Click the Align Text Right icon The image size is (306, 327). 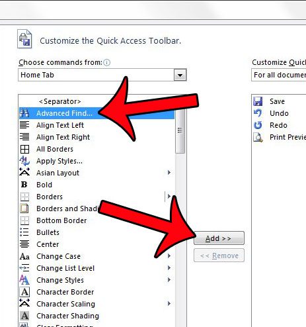coord(24,137)
